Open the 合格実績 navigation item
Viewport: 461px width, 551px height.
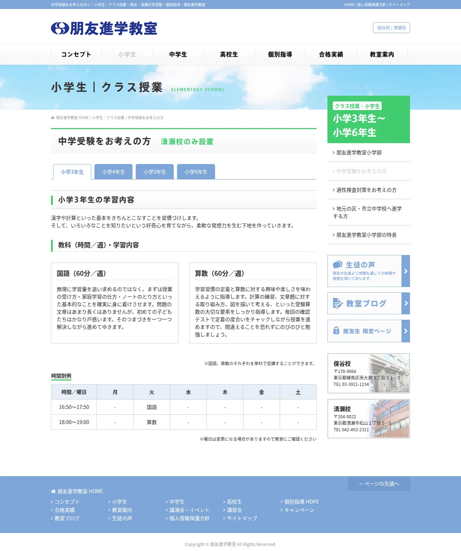point(331,54)
